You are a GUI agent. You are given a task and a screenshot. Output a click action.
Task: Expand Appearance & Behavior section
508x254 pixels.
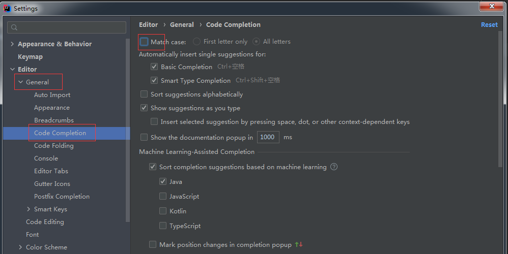click(12, 44)
